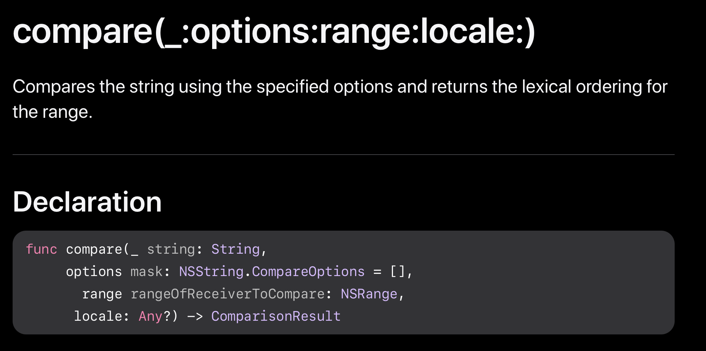Click the string parameter name
Image resolution: width=706 pixels, height=351 pixels.
pos(171,249)
